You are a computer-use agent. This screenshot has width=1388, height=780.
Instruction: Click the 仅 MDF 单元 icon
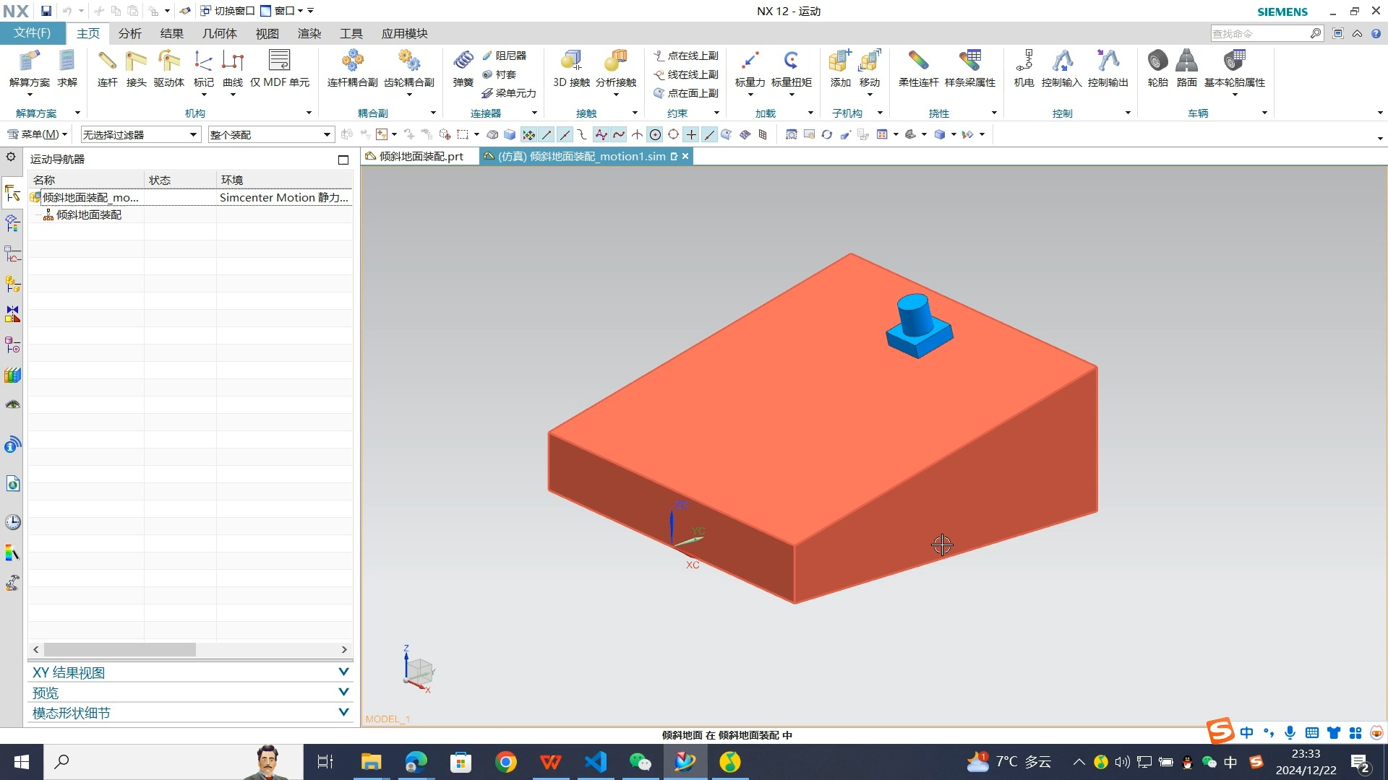pos(280,69)
